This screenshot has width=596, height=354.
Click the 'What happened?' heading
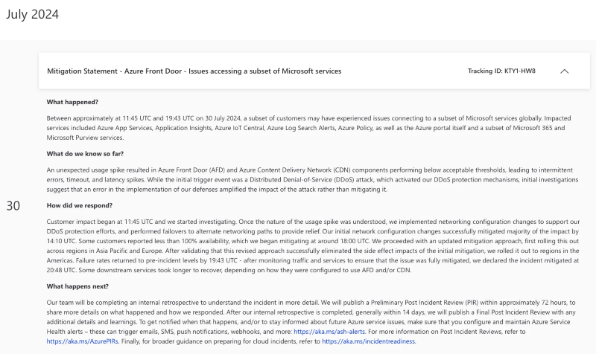[72, 102]
